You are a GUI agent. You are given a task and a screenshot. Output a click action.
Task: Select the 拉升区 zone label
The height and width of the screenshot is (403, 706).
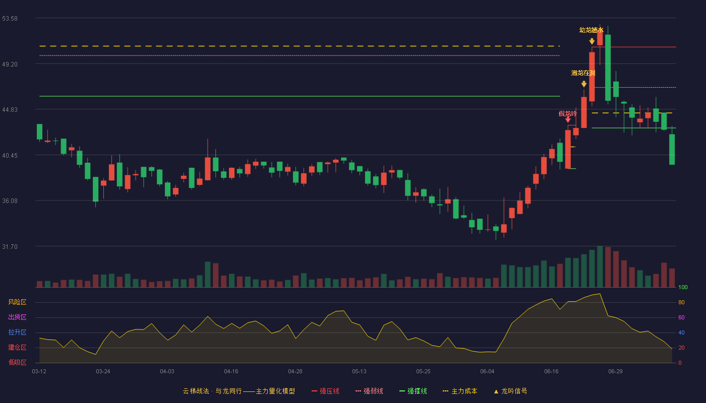[18, 332]
